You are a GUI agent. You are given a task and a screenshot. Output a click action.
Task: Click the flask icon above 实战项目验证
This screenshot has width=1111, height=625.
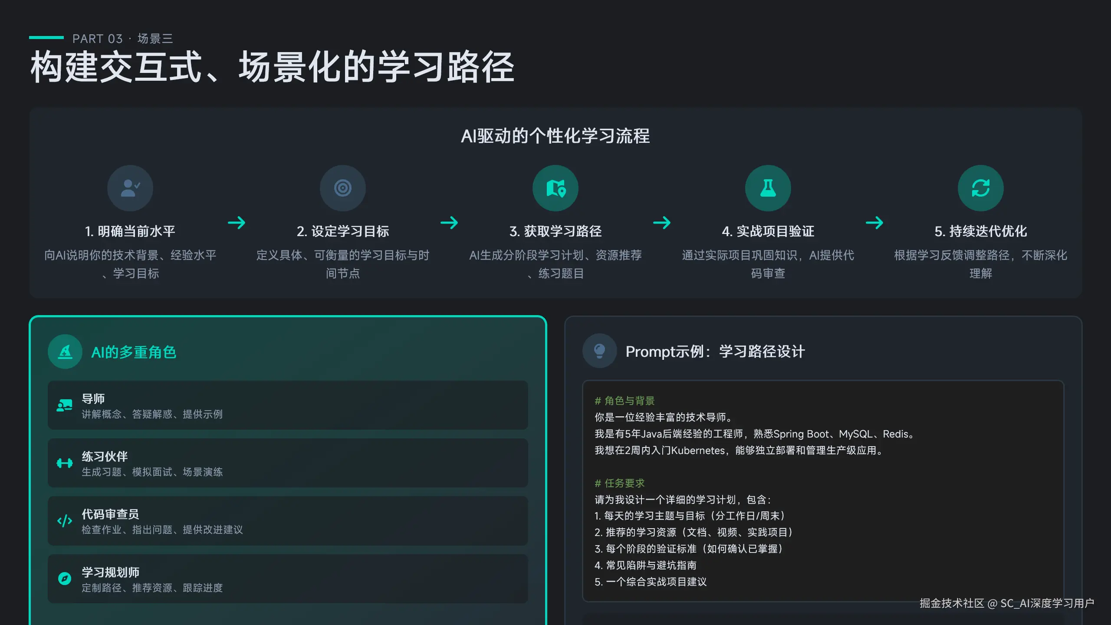[768, 187]
